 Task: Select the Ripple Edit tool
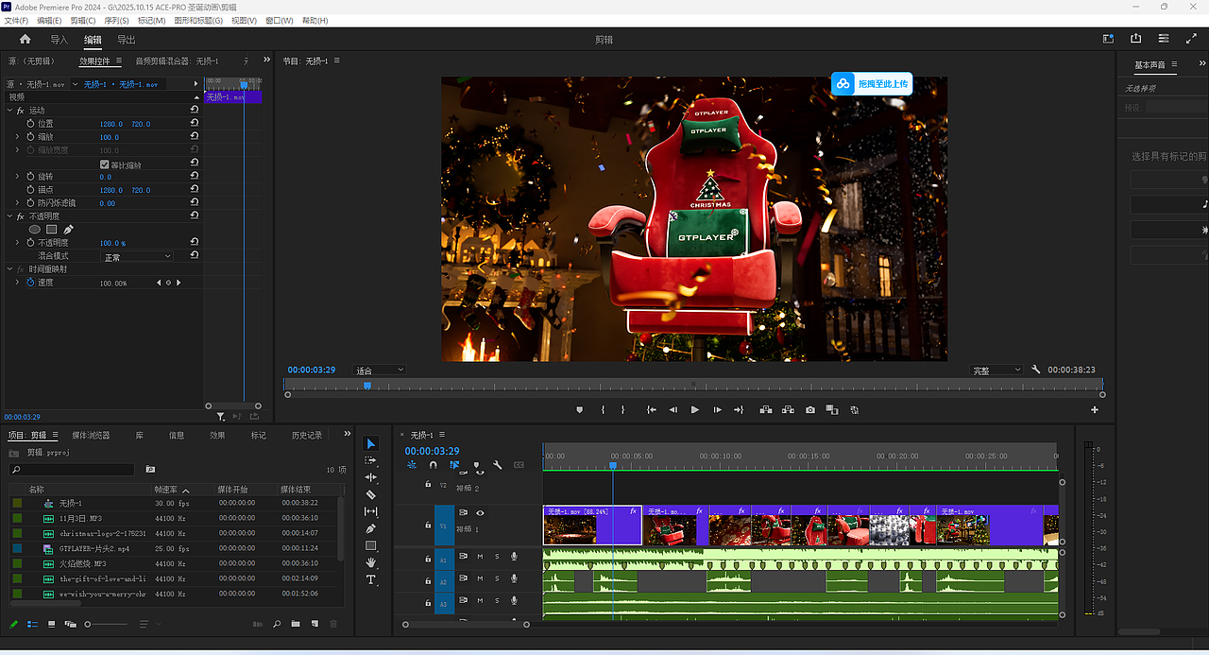371,478
